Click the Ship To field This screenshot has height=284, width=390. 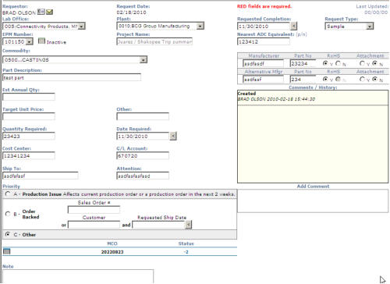[41, 176]
